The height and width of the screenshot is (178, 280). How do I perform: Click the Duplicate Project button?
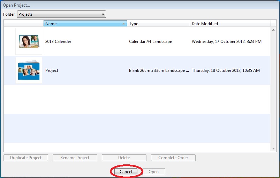click(x=26, y=158)
